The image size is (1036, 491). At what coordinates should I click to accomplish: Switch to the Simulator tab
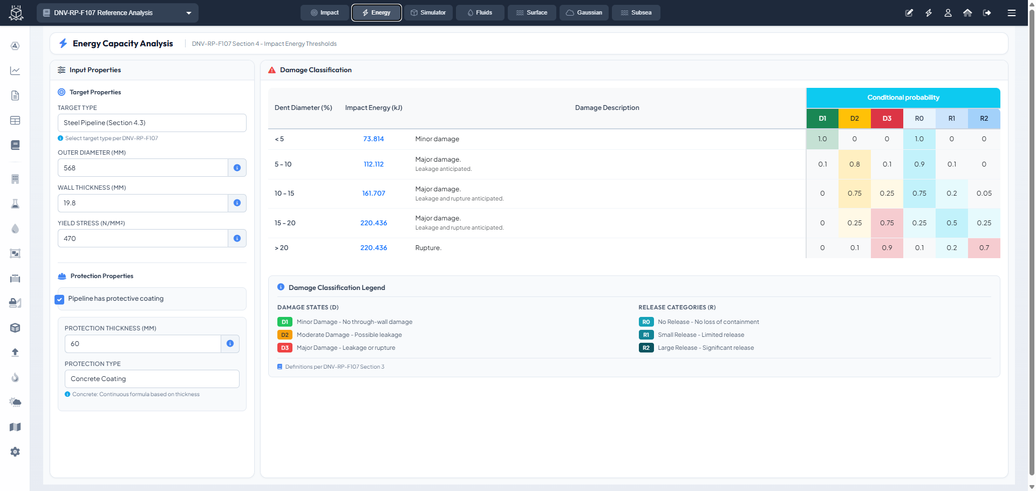pyautogui.click(x=428, y=13)
